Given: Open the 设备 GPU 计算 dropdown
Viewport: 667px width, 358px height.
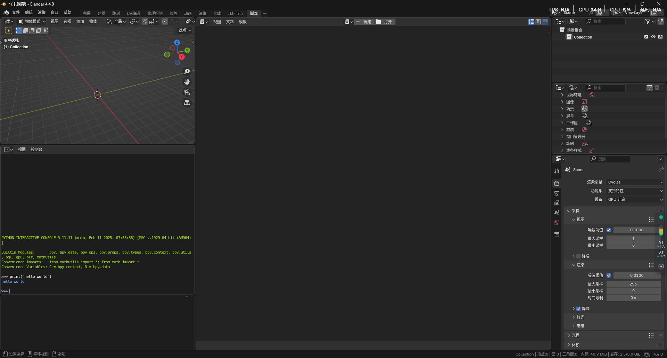Looking at the screenshot, I should click(635, 199).
